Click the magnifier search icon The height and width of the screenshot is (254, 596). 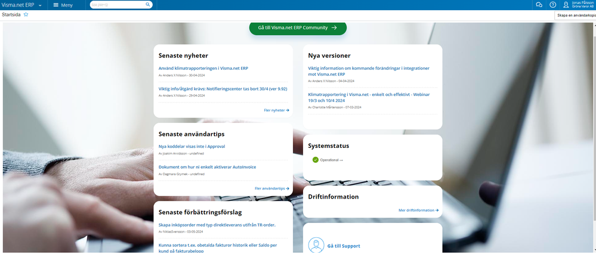click(x=148, y=5)
